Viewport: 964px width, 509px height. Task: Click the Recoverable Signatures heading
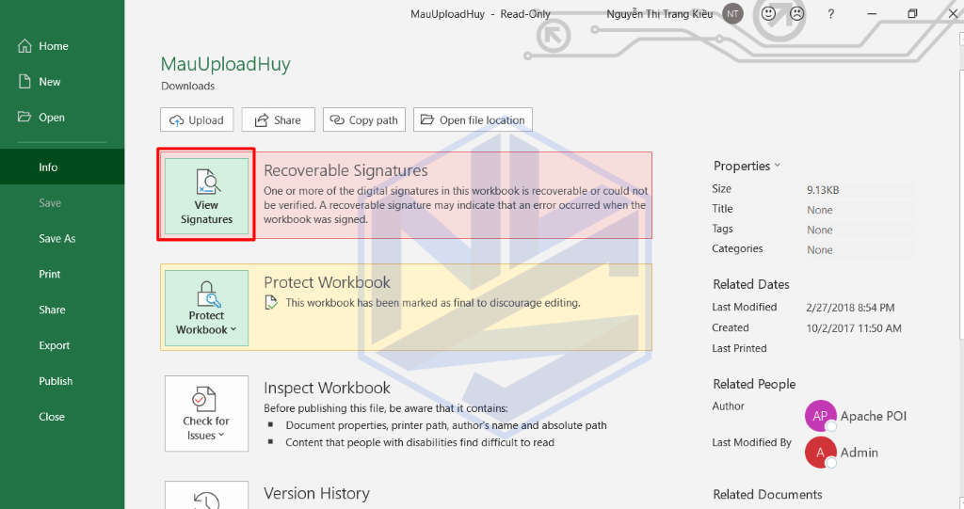pyautogui.click(x=345, y=170)
